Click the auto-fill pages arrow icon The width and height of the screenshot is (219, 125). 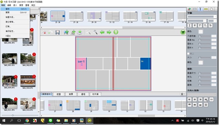(80, 32)
